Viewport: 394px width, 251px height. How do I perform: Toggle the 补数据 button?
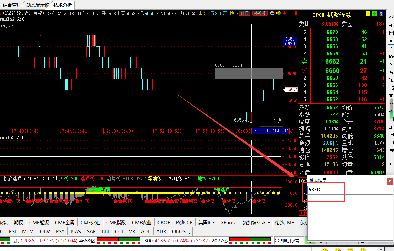click(260, 13)
